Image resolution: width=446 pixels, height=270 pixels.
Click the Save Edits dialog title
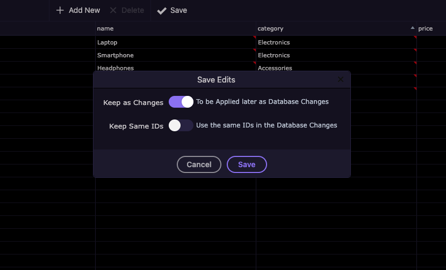[x=216, y=80]
